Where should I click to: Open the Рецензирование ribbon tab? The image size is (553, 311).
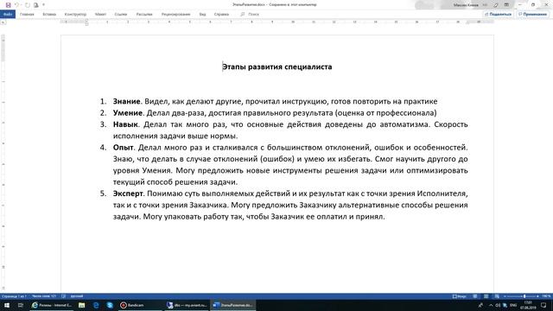pos(176,15)
